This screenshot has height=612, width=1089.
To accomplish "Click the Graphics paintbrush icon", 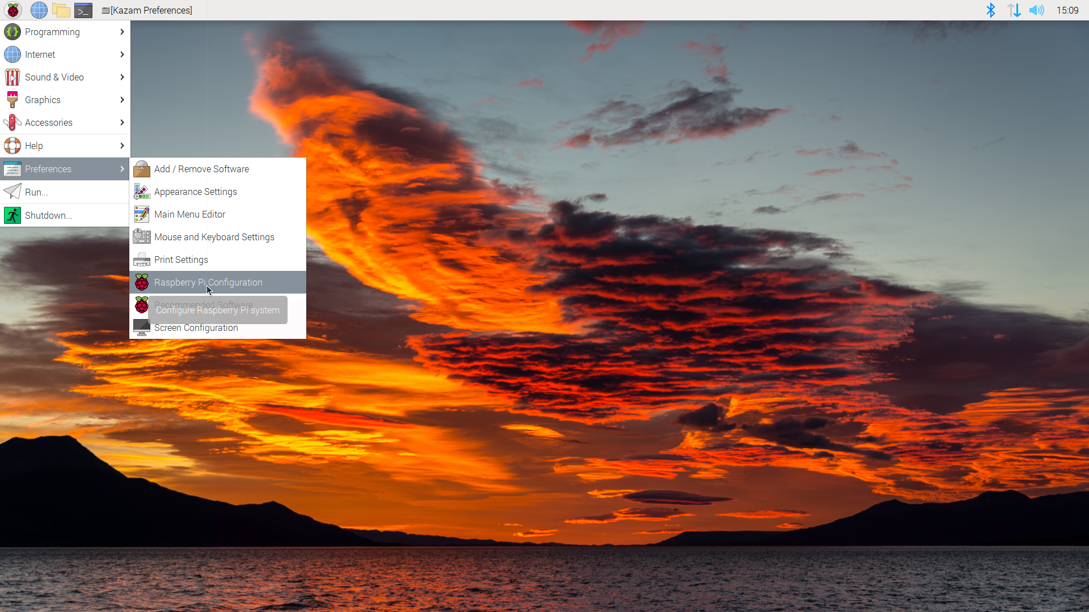I will [x=12, y=100].
